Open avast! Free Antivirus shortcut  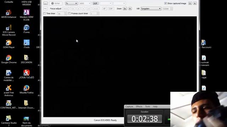click(x=9, y=91)
